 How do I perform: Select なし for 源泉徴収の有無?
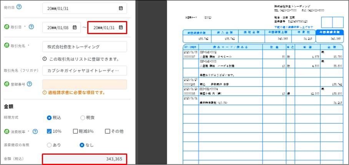point(82,145)
